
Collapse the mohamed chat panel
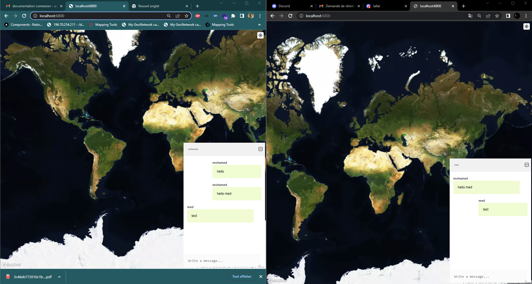(x=261, y=149)
